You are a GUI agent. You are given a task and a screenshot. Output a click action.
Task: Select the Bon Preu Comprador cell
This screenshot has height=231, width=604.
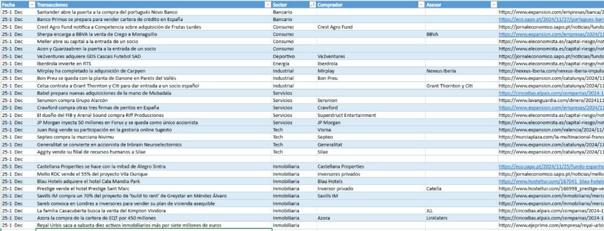point(371,78)
